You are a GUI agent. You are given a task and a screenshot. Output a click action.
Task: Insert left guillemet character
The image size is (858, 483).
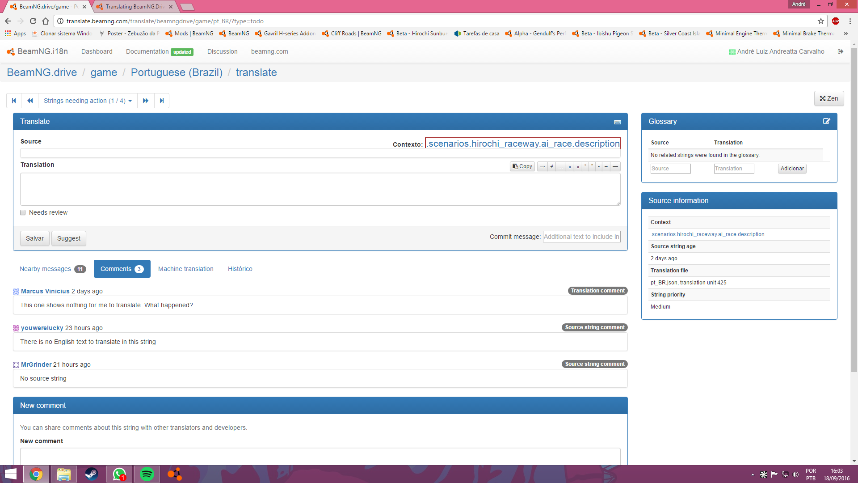tap(570, 166)
